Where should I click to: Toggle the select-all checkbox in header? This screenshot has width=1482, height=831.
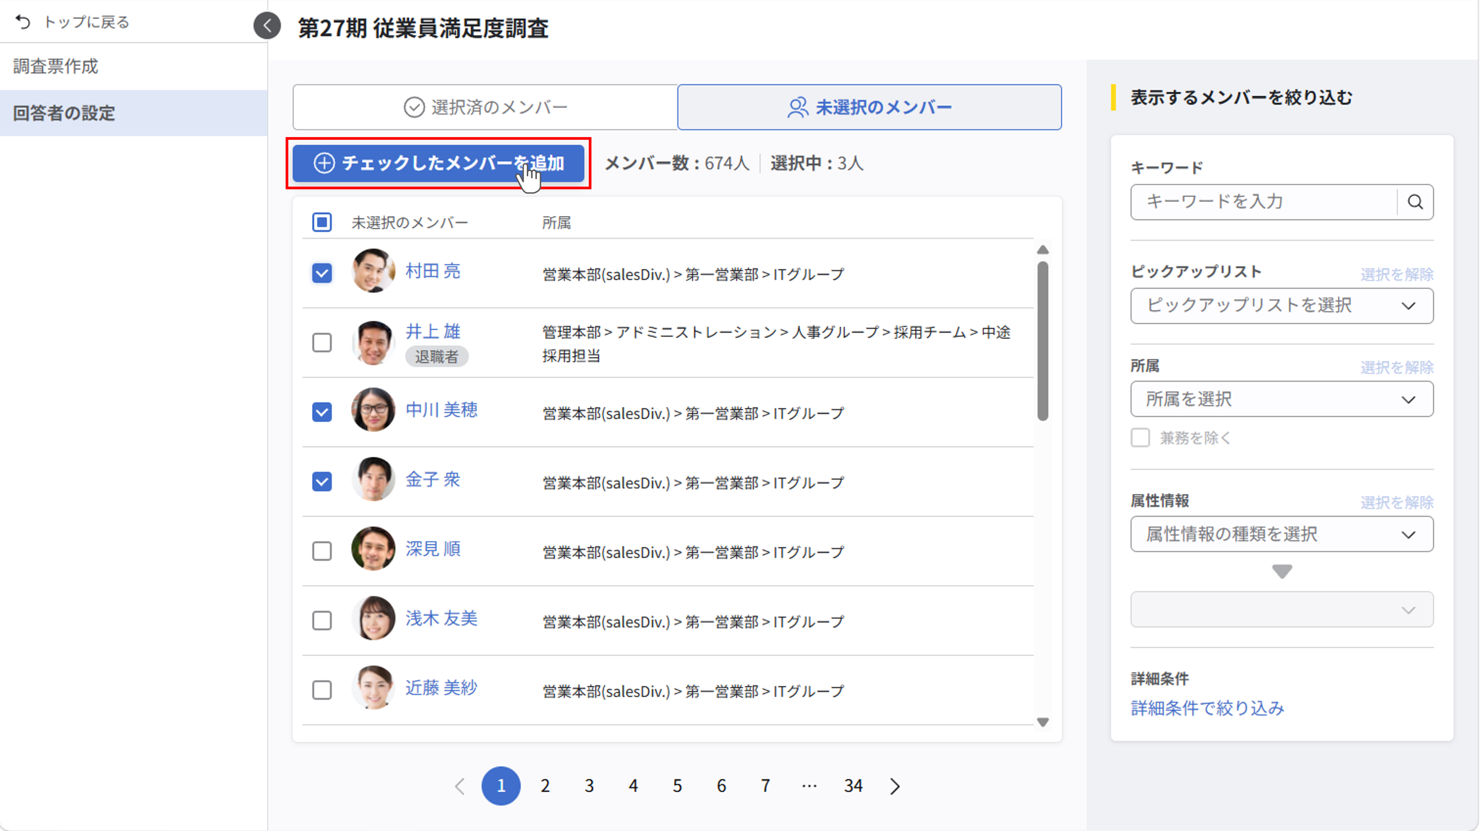[x=322, y=222]
